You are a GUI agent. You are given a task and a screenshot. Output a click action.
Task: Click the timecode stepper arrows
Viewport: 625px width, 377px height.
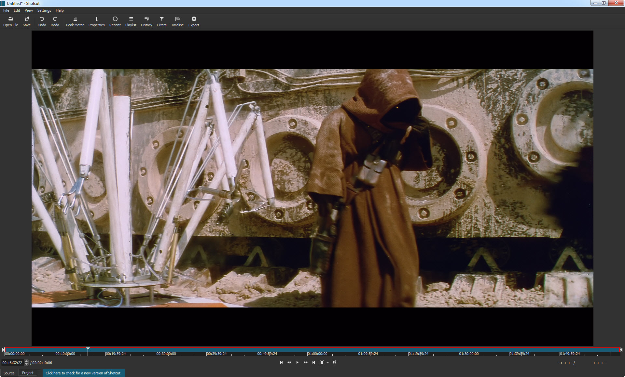click(x=26, y=363)
